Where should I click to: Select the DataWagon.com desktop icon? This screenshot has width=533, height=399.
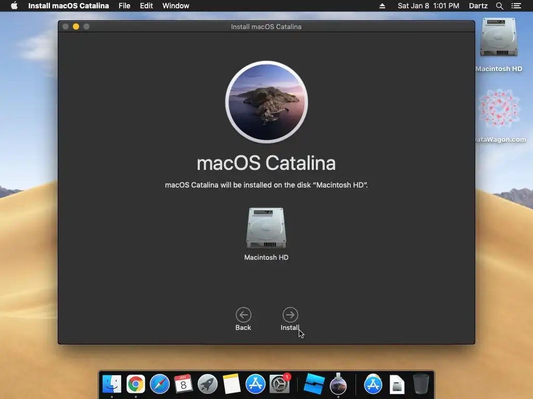coord(499,109)
